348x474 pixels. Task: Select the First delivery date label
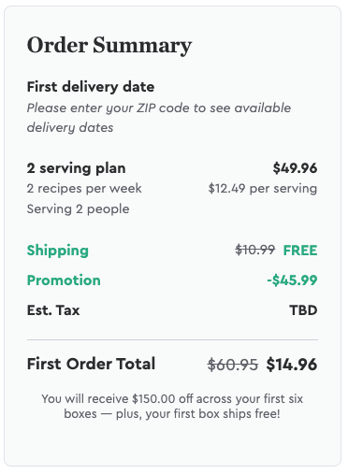click(91, 87)
